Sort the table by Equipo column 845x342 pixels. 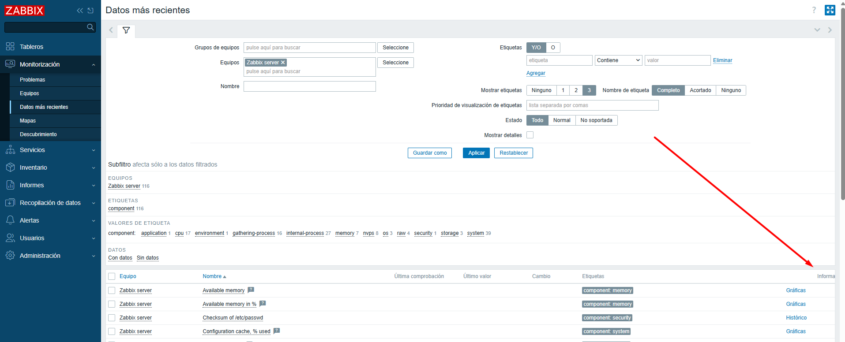tap(128, 276)
